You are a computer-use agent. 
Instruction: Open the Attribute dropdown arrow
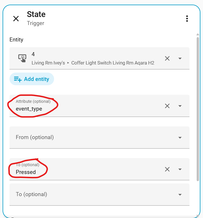pos(180,106)
